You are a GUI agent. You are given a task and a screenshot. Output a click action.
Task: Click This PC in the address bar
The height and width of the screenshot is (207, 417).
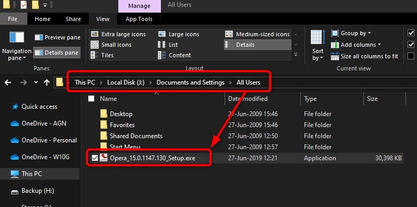(x=85, y=82)
